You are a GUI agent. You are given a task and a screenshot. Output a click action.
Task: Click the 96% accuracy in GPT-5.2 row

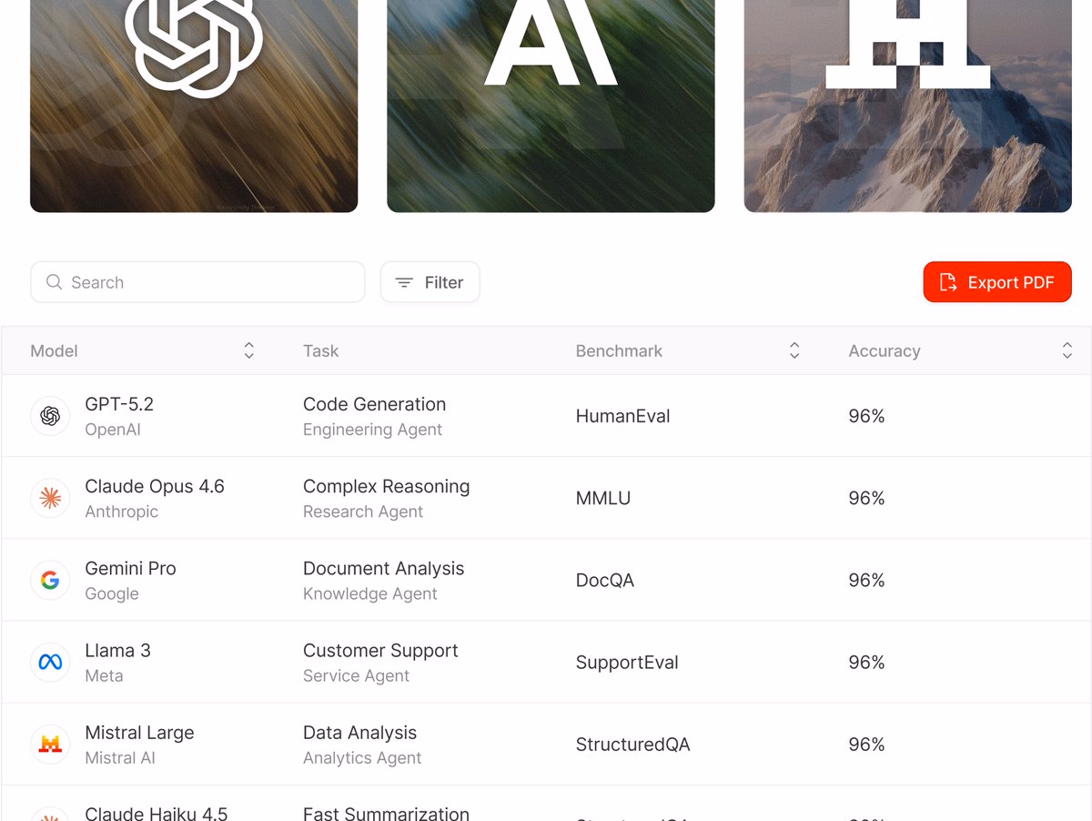pos(866,416)
